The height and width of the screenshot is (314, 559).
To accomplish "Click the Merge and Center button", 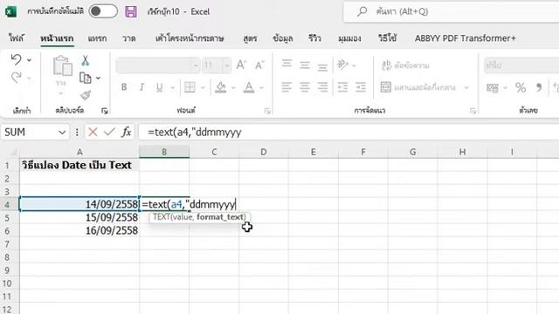I will [418, 87].
